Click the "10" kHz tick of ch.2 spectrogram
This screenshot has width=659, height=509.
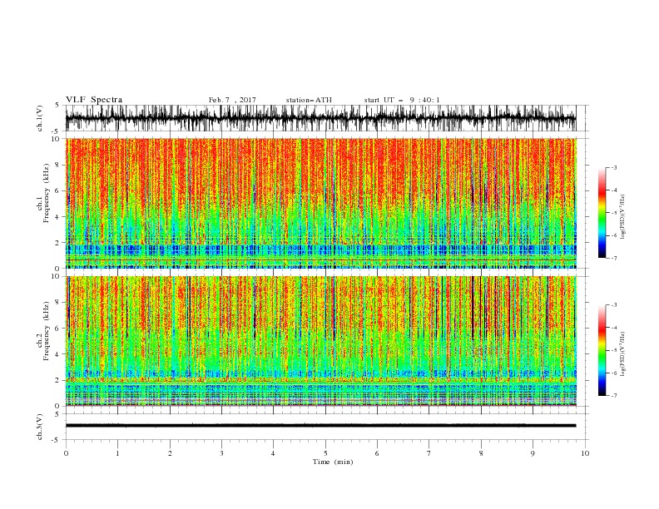point(56,276)
